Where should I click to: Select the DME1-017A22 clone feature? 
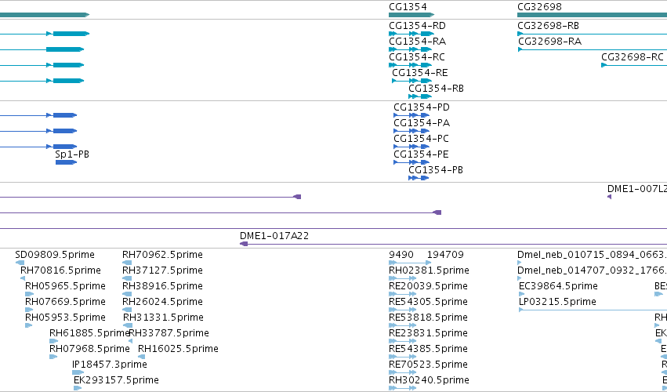point(453,244)
